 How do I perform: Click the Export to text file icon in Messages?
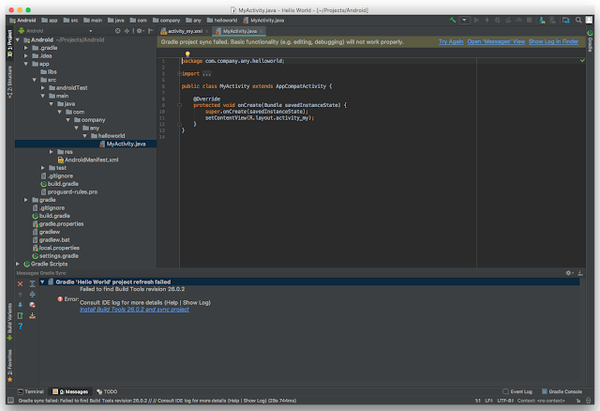click(21, 315)
